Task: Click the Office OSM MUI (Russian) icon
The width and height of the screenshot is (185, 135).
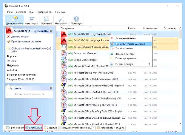Action: pos(64,92)
